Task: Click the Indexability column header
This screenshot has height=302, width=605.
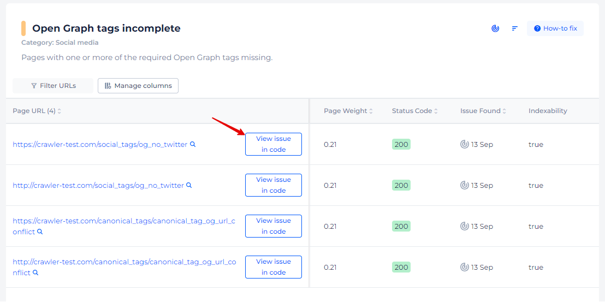Action: [548, 111]
